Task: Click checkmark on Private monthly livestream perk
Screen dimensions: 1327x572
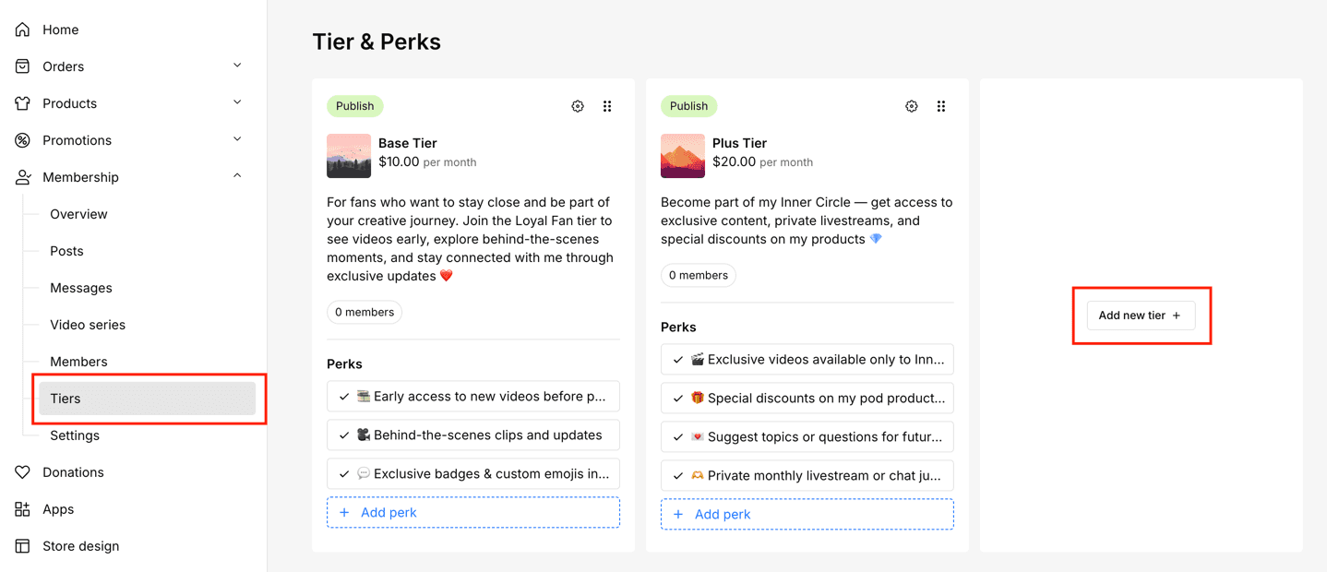Action: point(678,476)
